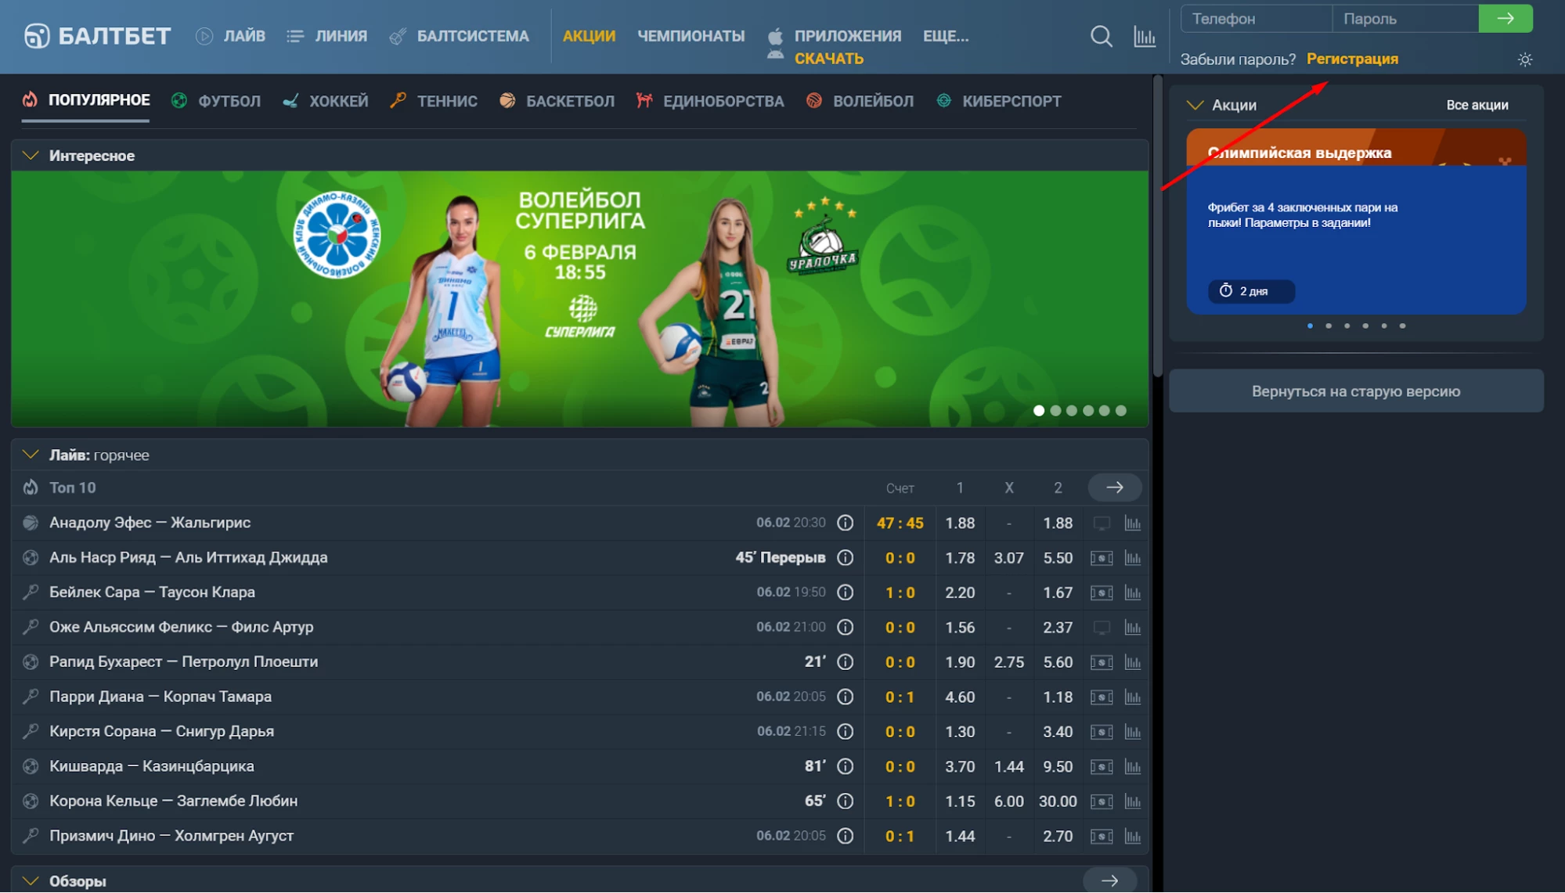
Task: Open info icon for Кишварда — Казинцбарцика
Action: pyautogui.click(x=845, y=766)
